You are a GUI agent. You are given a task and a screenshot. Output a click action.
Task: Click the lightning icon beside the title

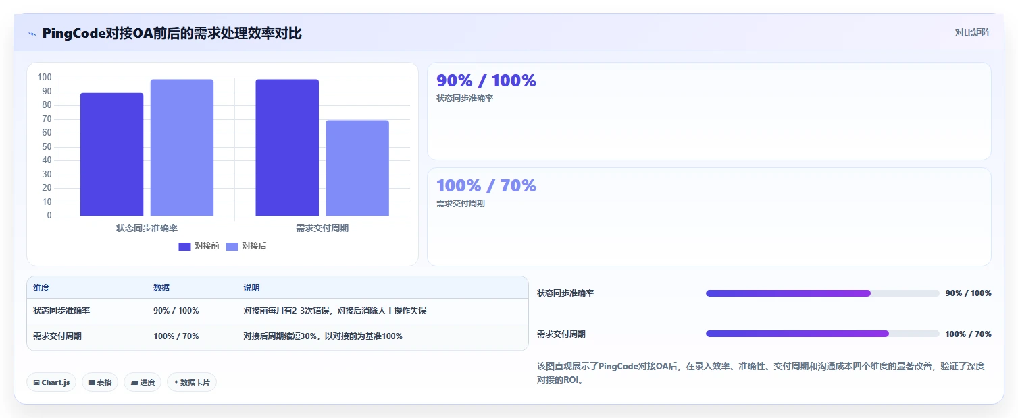tap(32, 34)
